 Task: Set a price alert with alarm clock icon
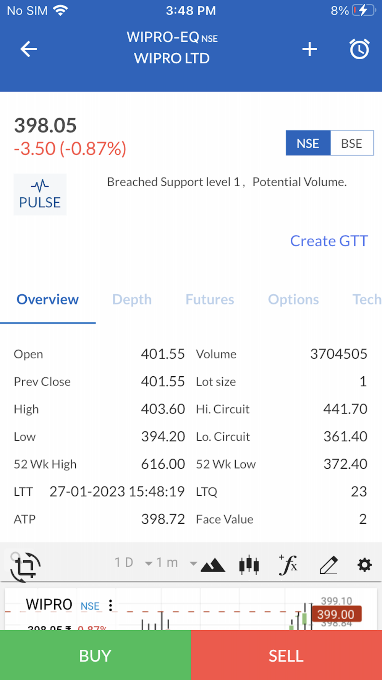[x=359, y=49]
